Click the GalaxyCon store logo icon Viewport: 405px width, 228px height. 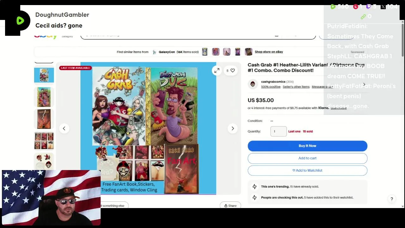tap(154, 52)
